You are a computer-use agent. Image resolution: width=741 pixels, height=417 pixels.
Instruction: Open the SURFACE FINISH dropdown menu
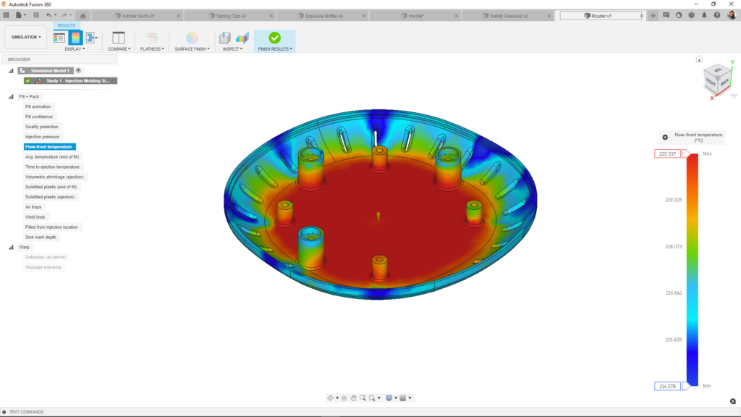(x=192, y=49)
